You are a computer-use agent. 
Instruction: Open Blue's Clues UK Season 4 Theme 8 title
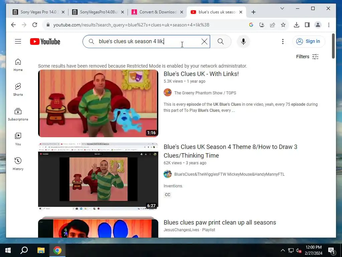230,151
